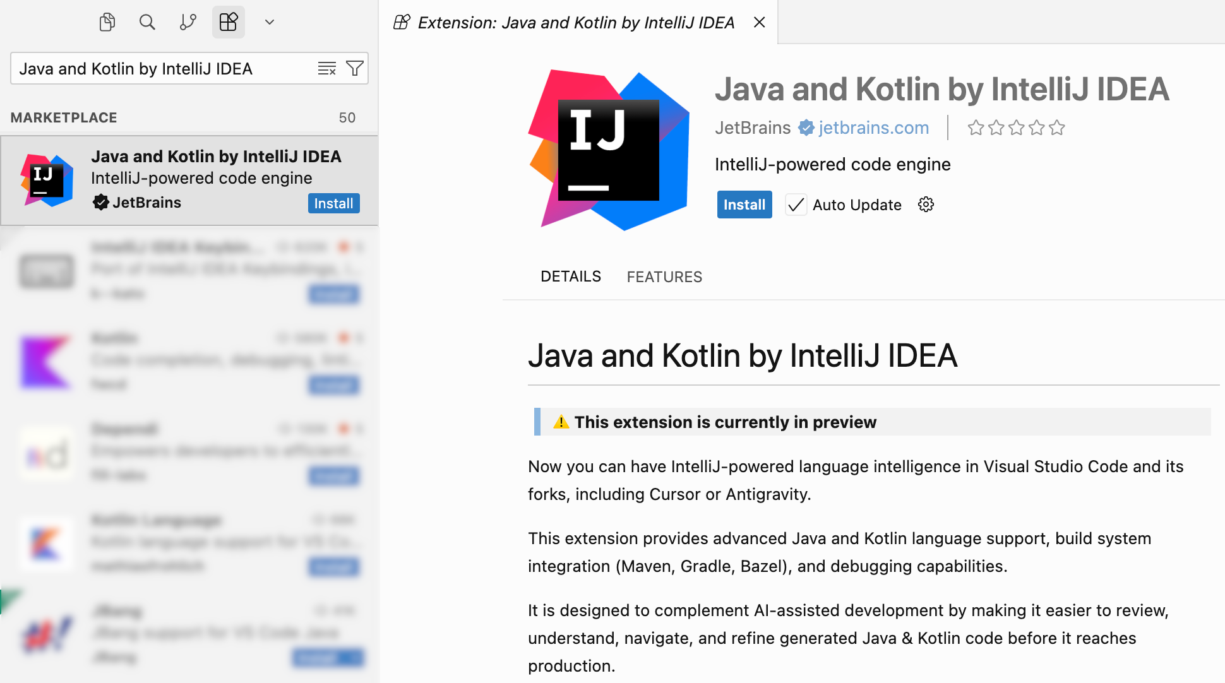Install Java and Kotlin from marketplace list

(x=333, y=203)
